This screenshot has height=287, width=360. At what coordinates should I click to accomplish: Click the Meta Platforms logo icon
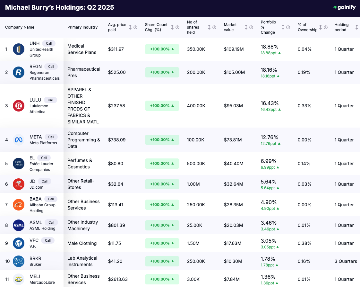19,140
